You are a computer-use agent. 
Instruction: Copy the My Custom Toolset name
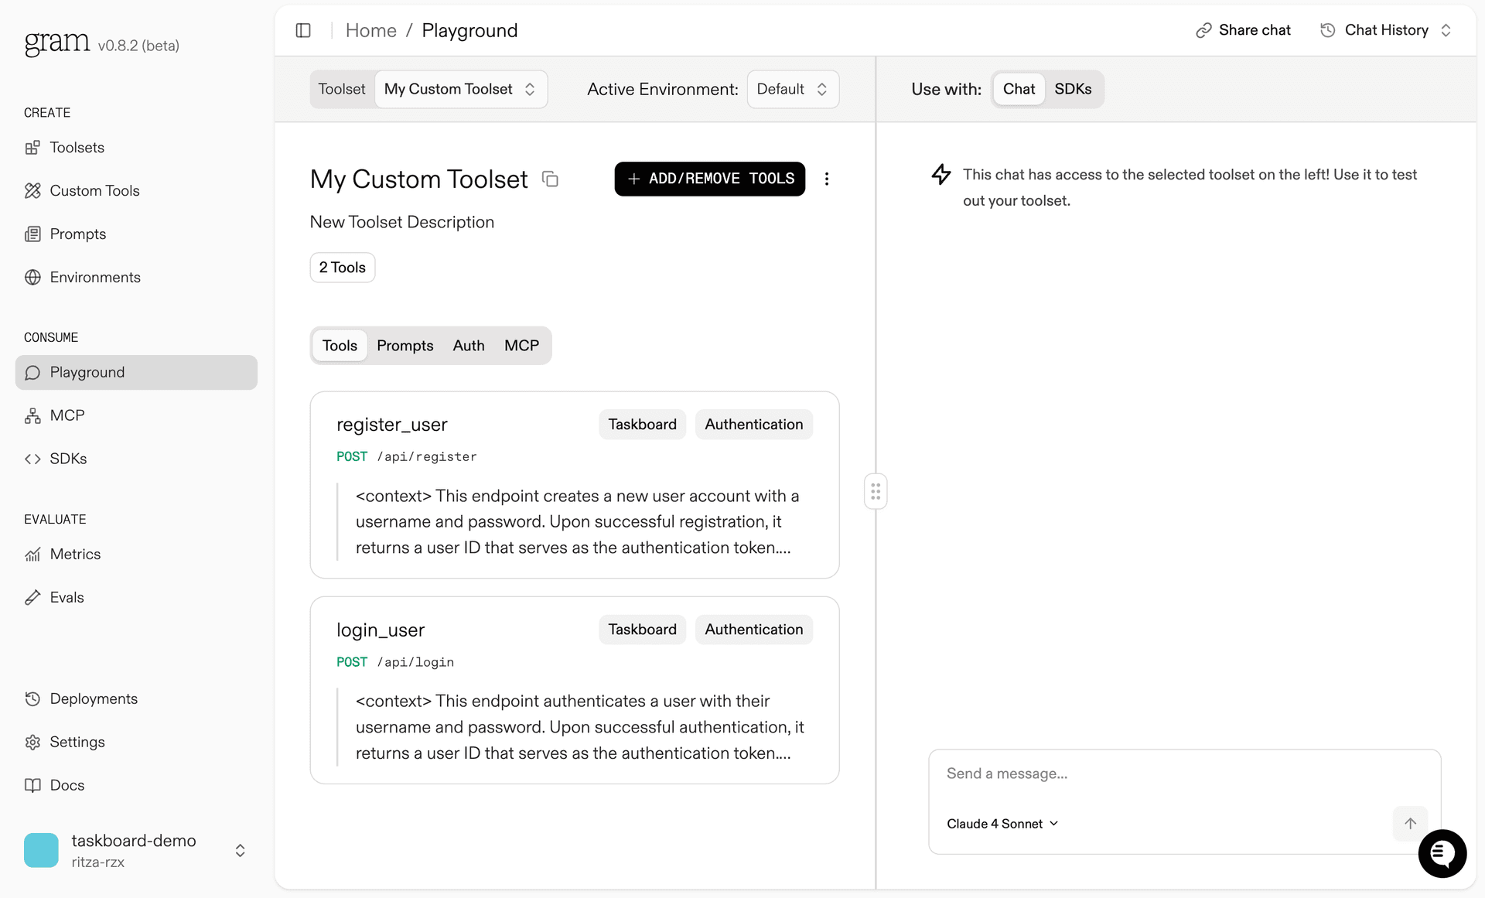tap(550, 179)
